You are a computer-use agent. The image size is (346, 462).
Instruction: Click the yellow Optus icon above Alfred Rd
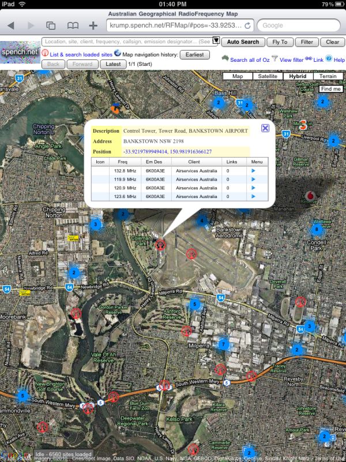pyautogui.click(x=73, y=238)
